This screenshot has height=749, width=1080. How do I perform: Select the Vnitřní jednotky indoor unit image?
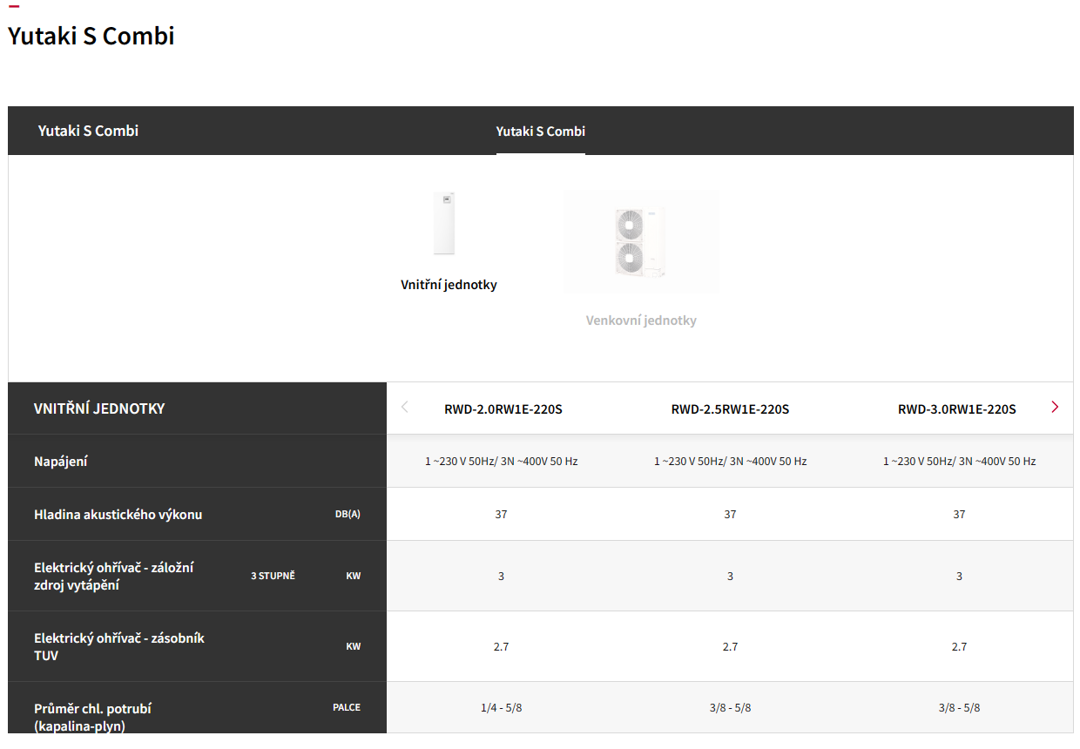[x=444, y=224]
